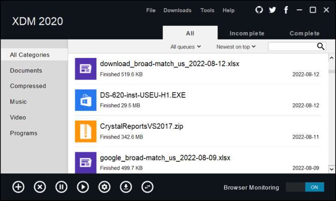This screenshot has width=336, height=201.
Task: Maximize the XDM window
Action: (312, 10)
